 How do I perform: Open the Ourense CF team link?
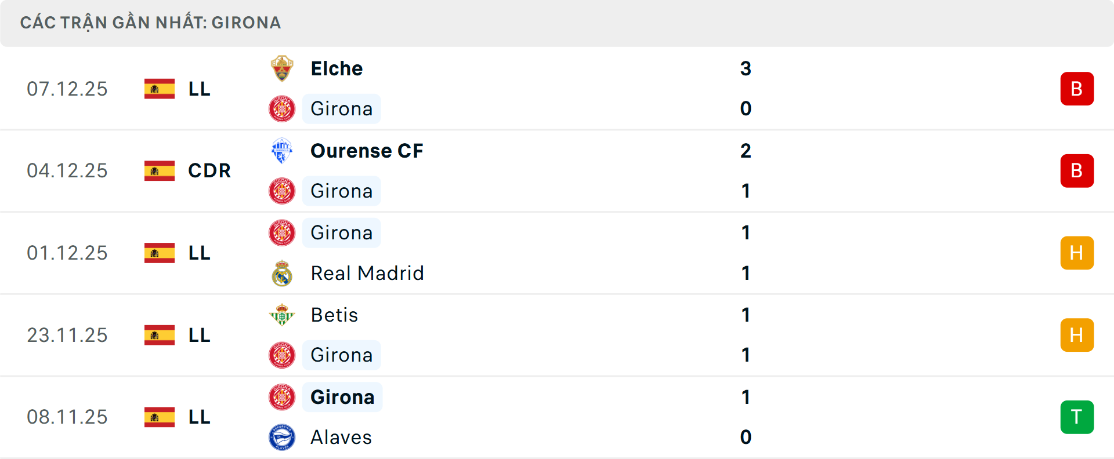click(x=367, y=151)
